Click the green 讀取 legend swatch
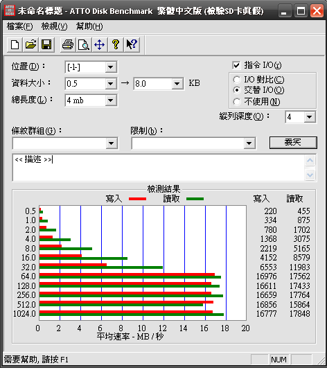327x370 pixels. pos(195,199)
